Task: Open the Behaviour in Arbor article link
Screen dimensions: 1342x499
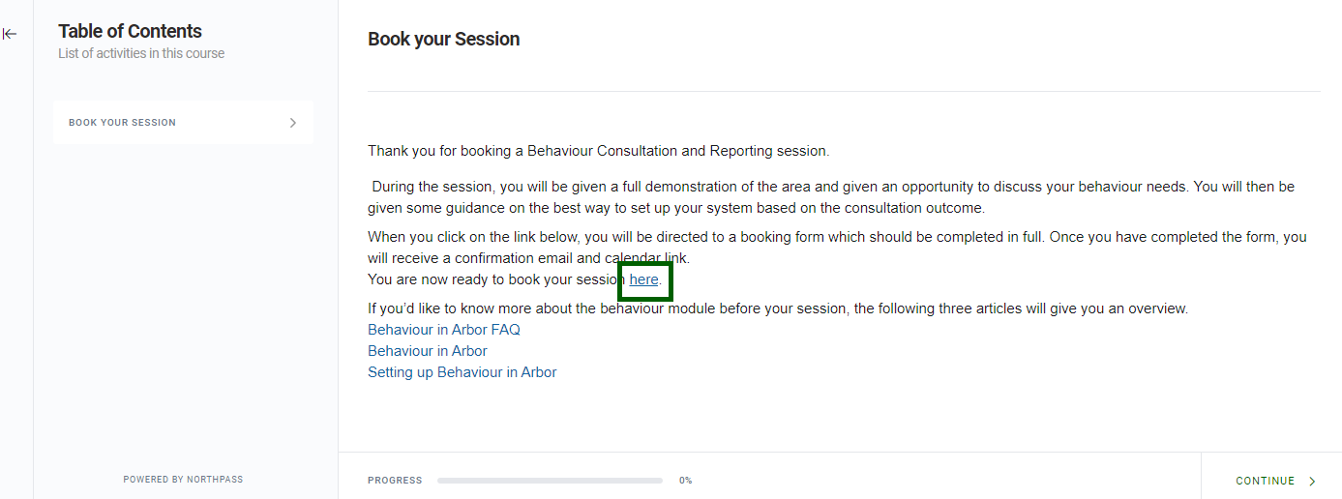Action: coord(428,351)
